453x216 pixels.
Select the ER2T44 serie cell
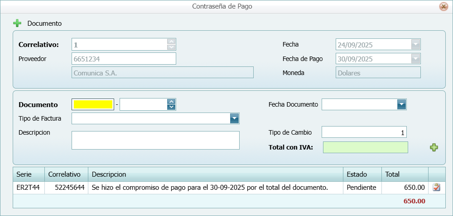(29, 188)
